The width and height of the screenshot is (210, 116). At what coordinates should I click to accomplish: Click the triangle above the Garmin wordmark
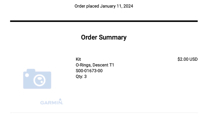point(60,99)
